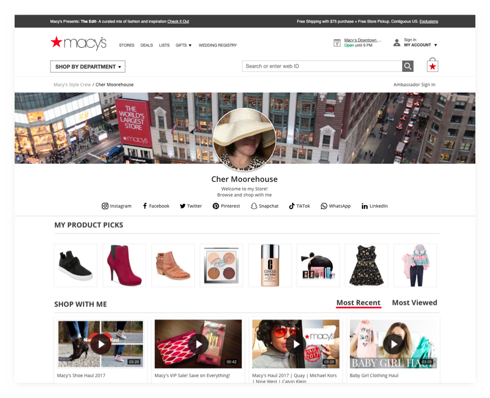Open the WhatsApp share link
490x398 pixels.
coord(336,206)
